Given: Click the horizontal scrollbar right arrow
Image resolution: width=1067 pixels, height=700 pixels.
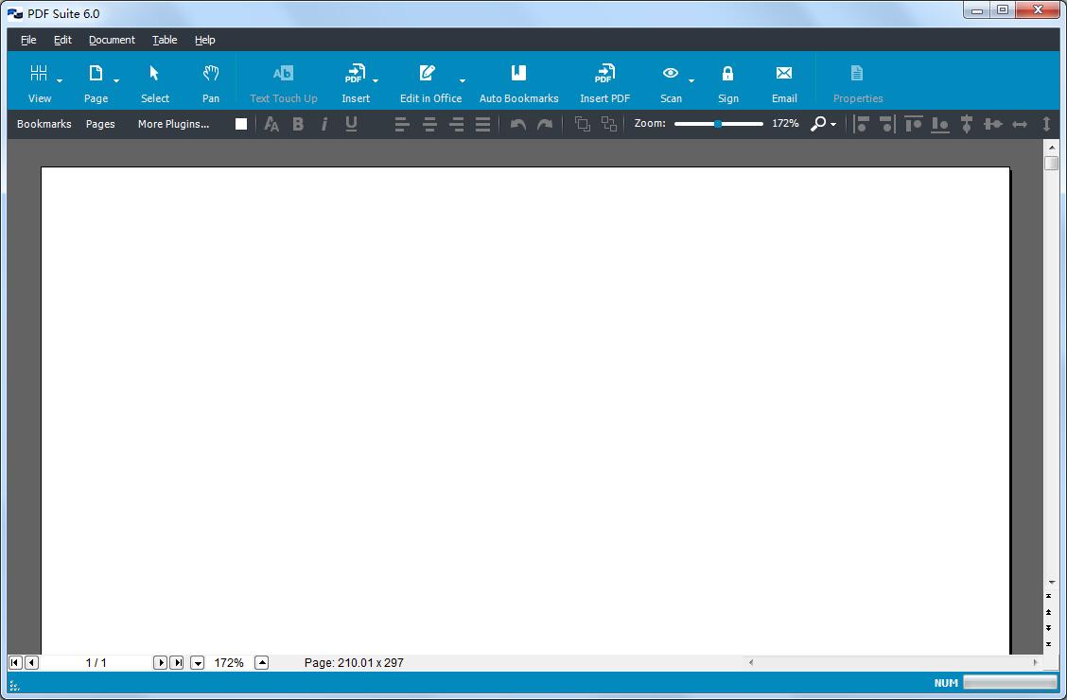Looking at the screenshot, I should click(1036, 662).
